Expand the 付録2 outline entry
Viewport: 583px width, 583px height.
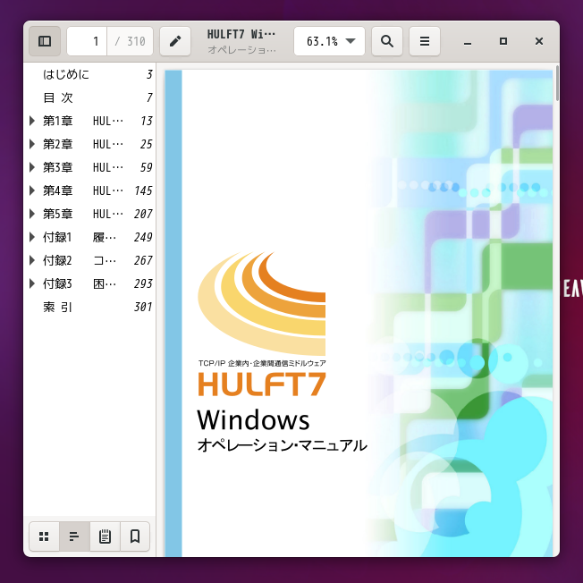[32, 260]
